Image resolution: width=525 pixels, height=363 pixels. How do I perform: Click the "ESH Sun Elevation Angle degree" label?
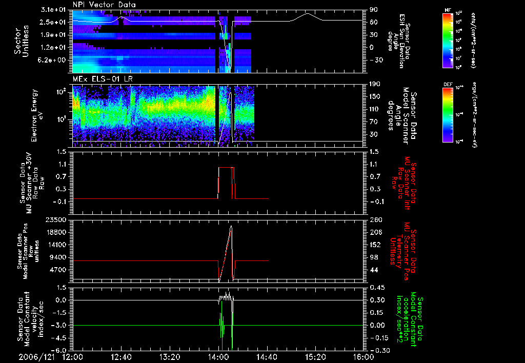pyautogui.click(x=399, y=41)
